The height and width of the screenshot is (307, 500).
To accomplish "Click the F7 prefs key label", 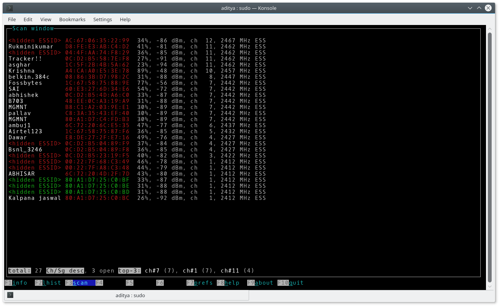I will pyautogui.click(x=200, y=283).
